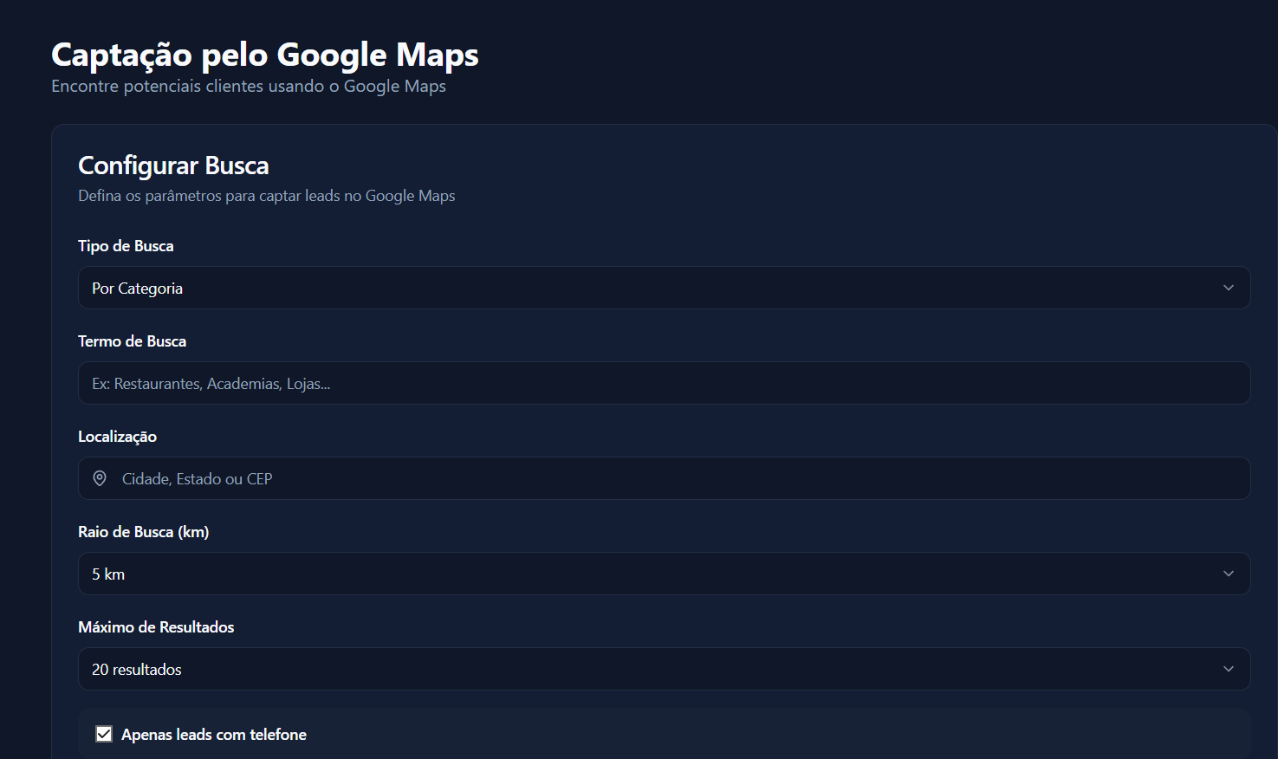This screenshot has height=759, width=1278.
Task: Click the chevron arrow in Máximo de Resultados
Action: [1228, 669]
